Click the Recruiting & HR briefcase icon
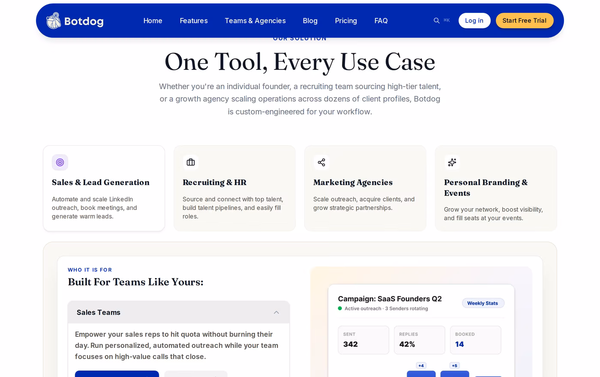This screenshot has height=377, width=600. 191,162
